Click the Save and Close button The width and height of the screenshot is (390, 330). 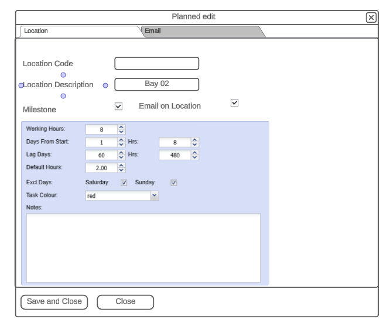coord(54,302)
